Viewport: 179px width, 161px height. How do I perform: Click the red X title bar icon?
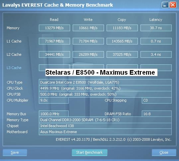pyautogui.click(x=173, y=5)
